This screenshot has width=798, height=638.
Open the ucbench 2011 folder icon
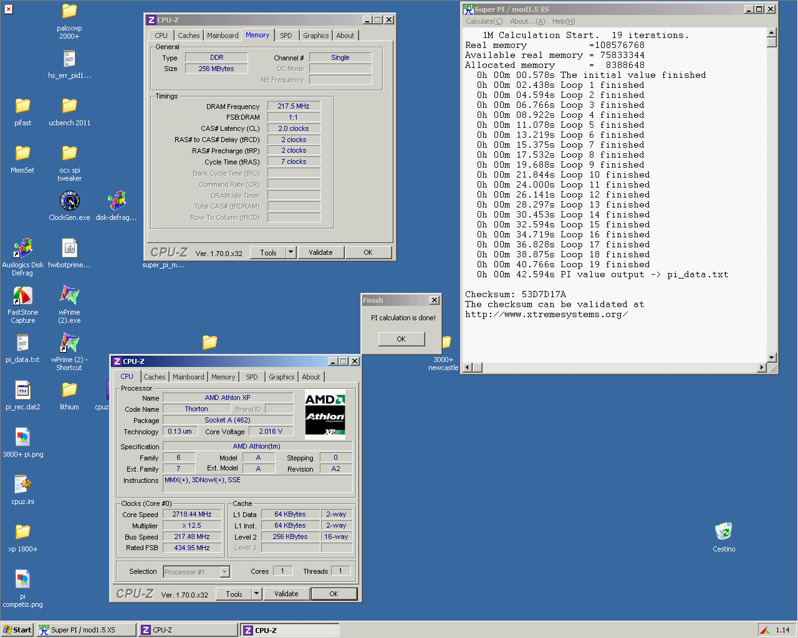coord(69,107)
